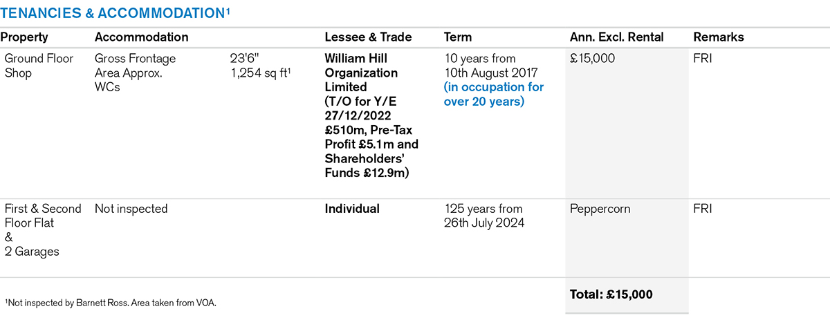The width and height of the screenshot is (830, 320).
Task: Select the First & Second Floor Flat cell
Action: tap(43, 216)
